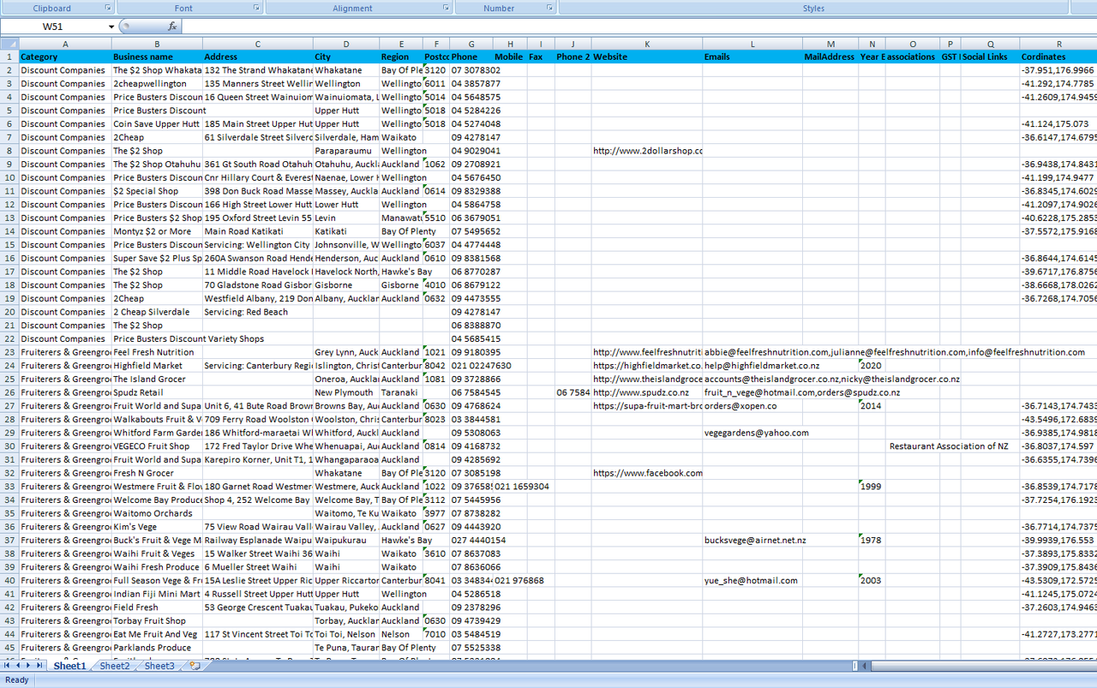Screen dimensions: 1097x688
Task: Click the next sheet tab arrow
Action: coord(30,666)
